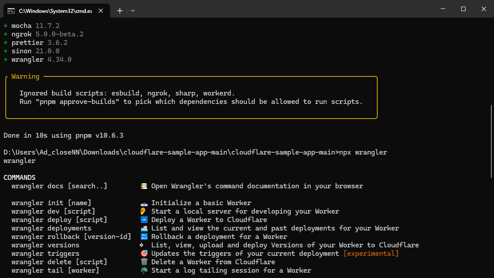Screen dimensions: 494x278
Task: Click the target emoji beside wrangler triggers
Action: [x=144, y=254]
